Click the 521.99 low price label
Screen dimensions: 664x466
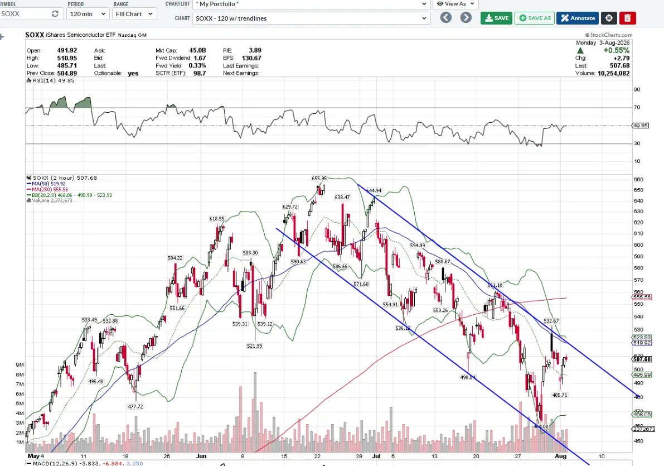pos(254,345)
